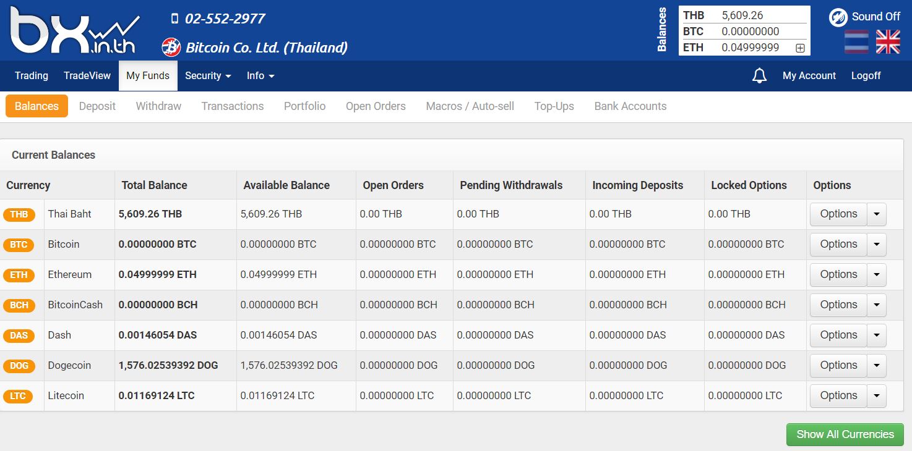The height and width of the screenshot is (451, 912).
Task: Click the Dogecoin currency name
Action: coord(69,366)
